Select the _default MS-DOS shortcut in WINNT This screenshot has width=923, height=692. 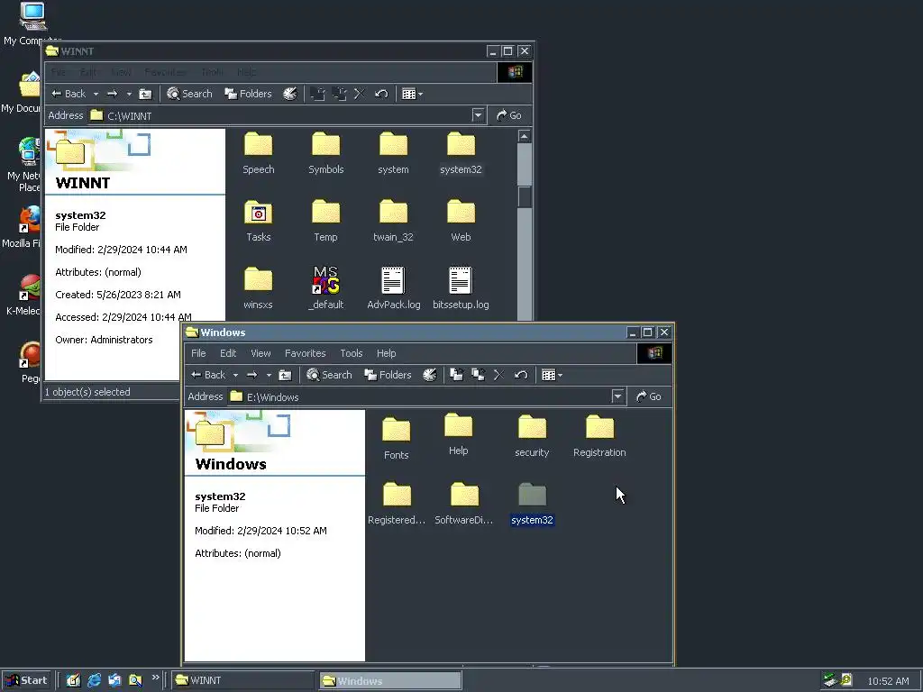(x=325, y=288)
